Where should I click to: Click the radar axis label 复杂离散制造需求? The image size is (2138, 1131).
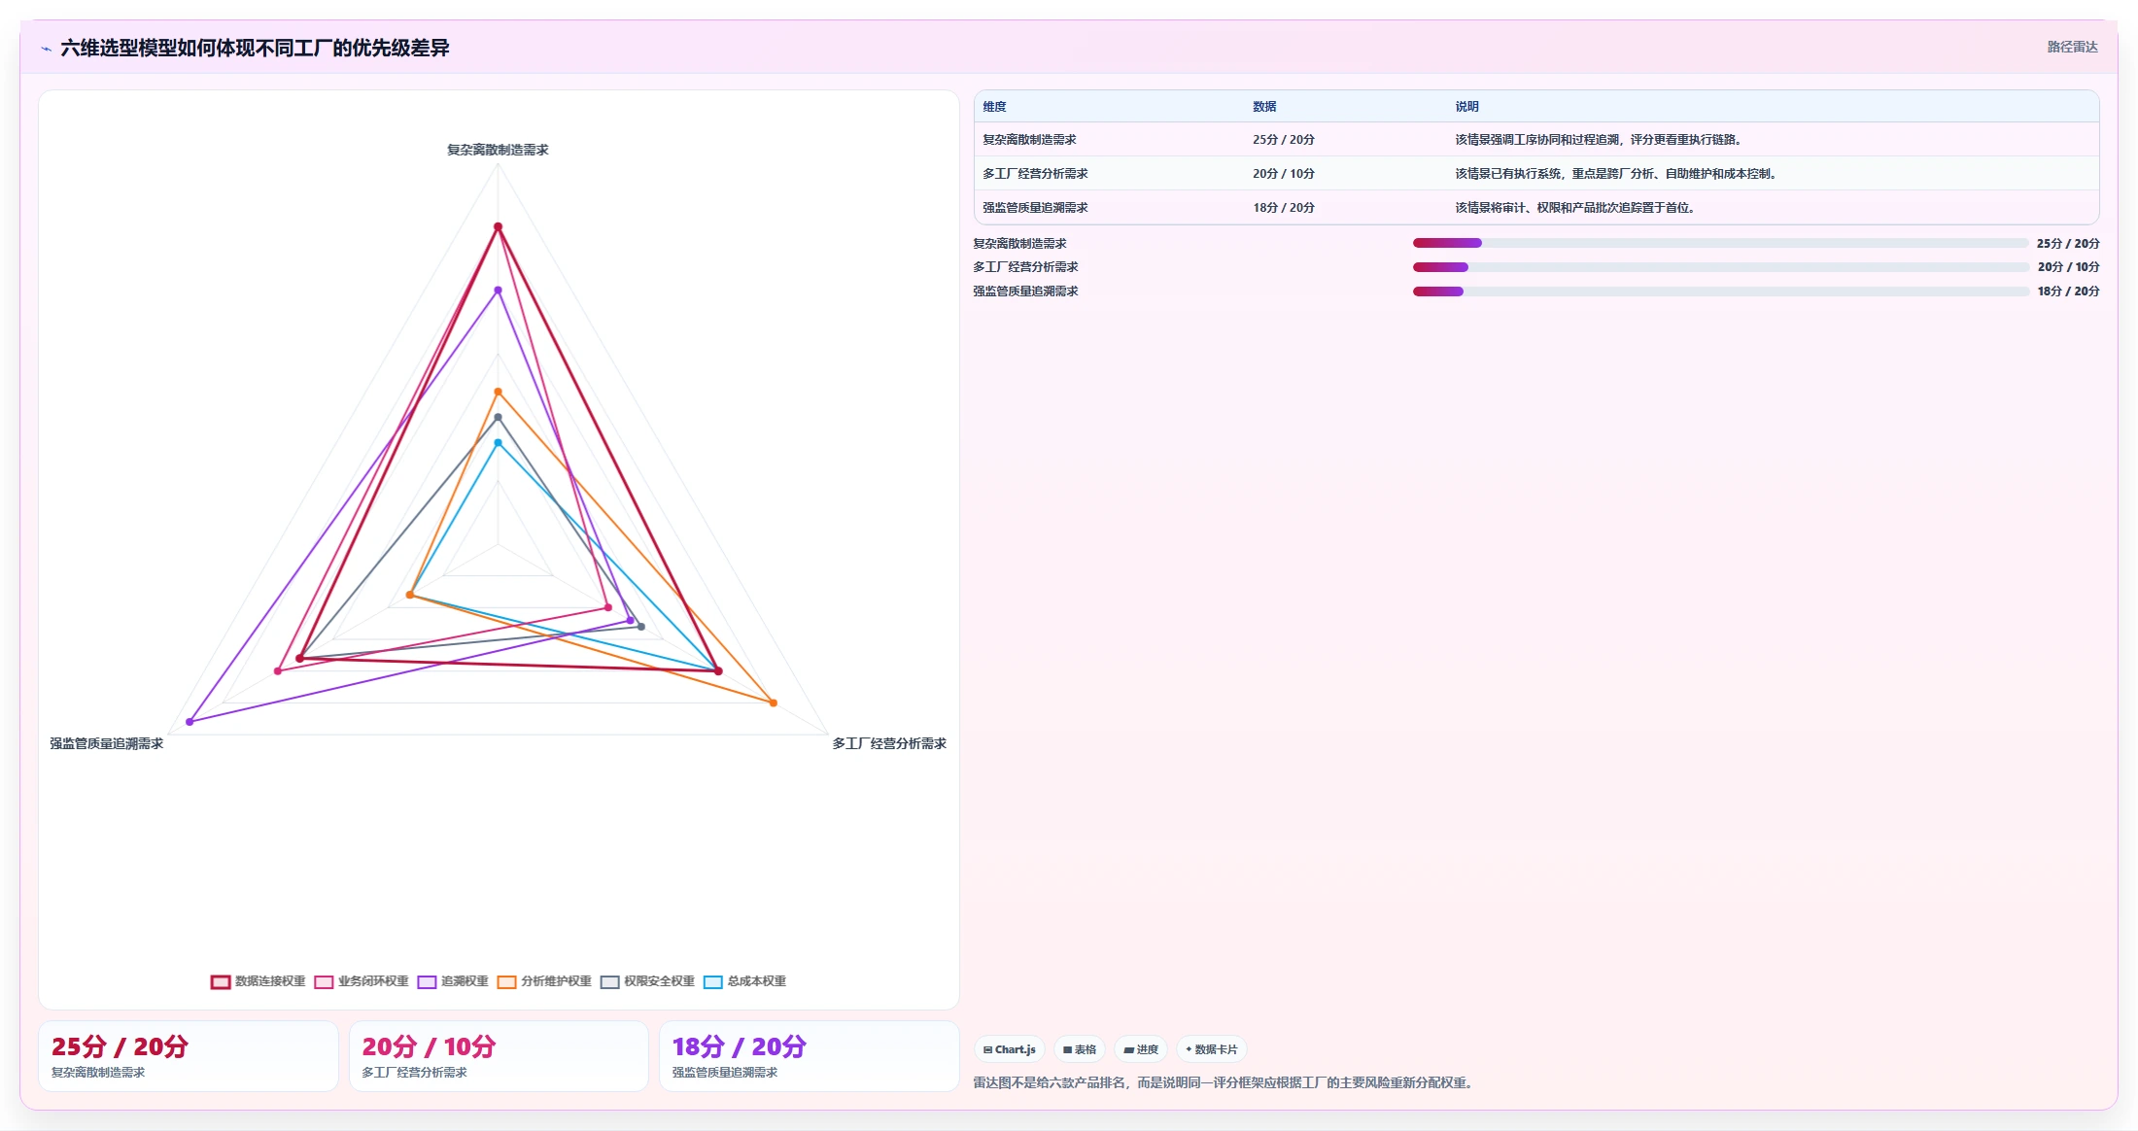[x=498, y=150]
